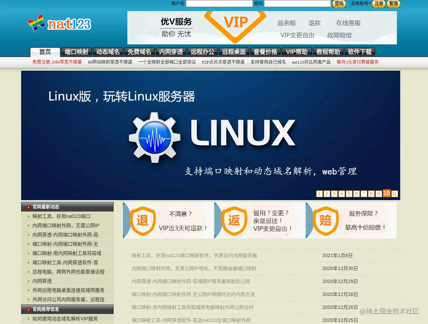Open the 远程桌面 tab

point(234,52)
